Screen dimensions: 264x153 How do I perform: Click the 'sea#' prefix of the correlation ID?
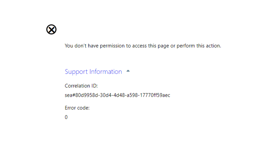[70, 95]
